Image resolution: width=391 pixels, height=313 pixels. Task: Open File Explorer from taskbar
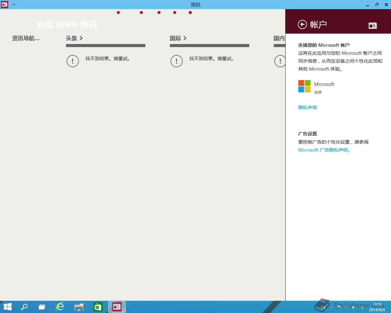pos(79,307)
